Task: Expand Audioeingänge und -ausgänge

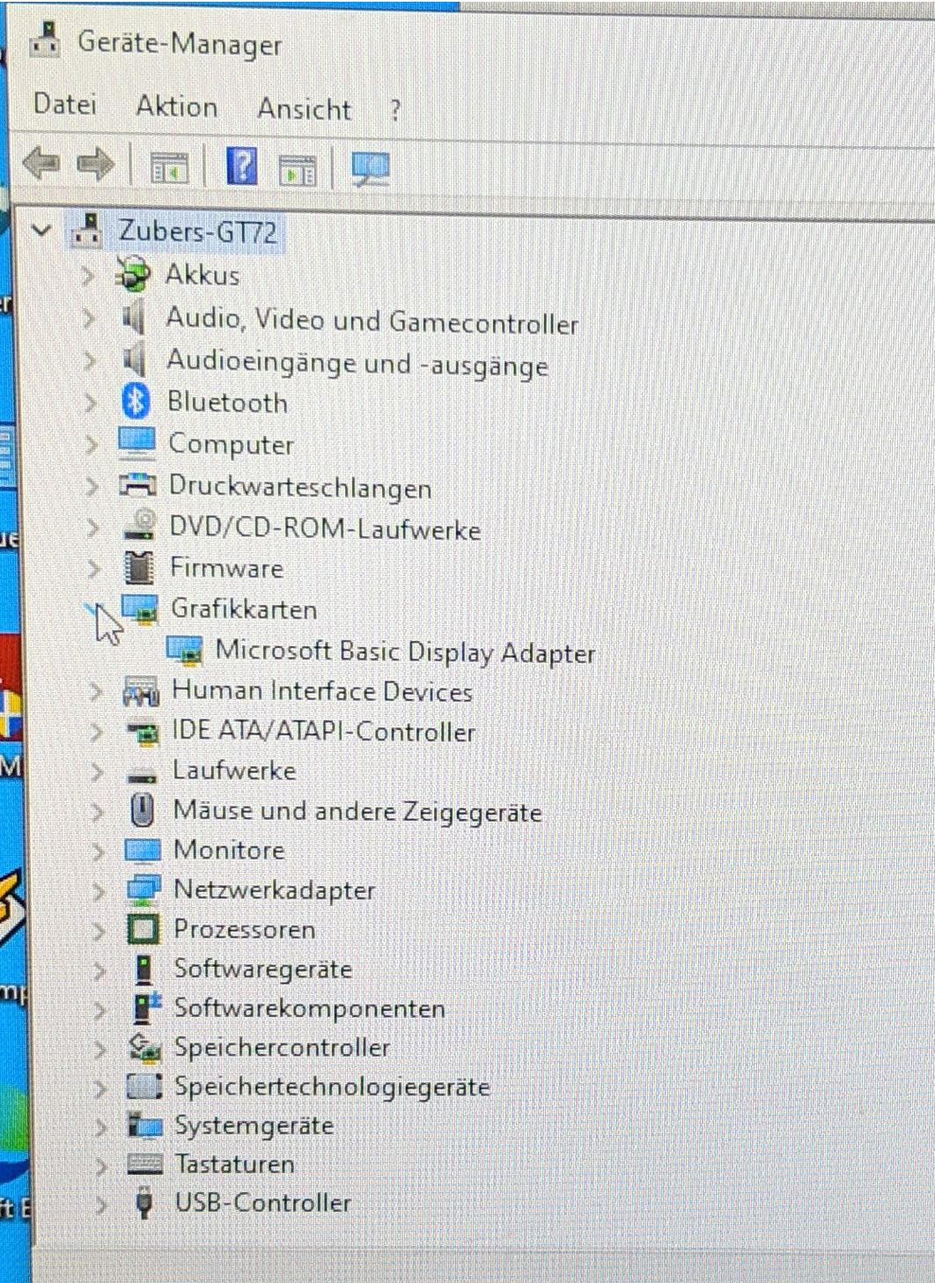Action: pos(90,360)
